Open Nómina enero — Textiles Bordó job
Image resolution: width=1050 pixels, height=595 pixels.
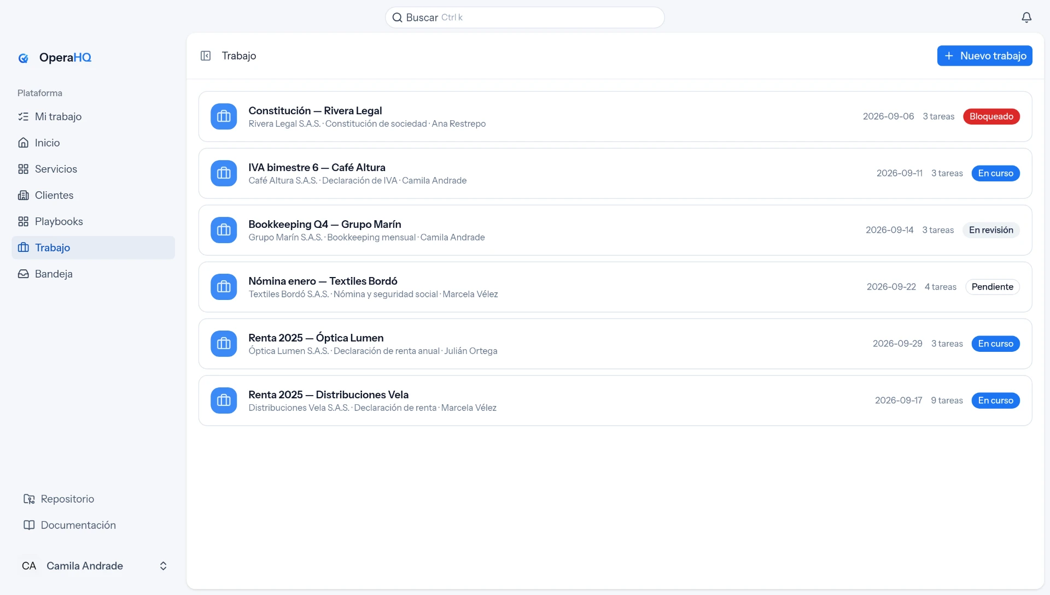pyautogui.click(x=615, y=287)
